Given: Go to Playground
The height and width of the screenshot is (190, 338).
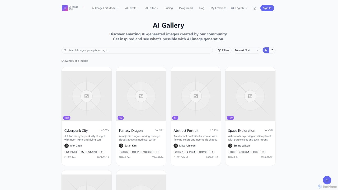Looking at the screenshot, I should tap(186, 8).
